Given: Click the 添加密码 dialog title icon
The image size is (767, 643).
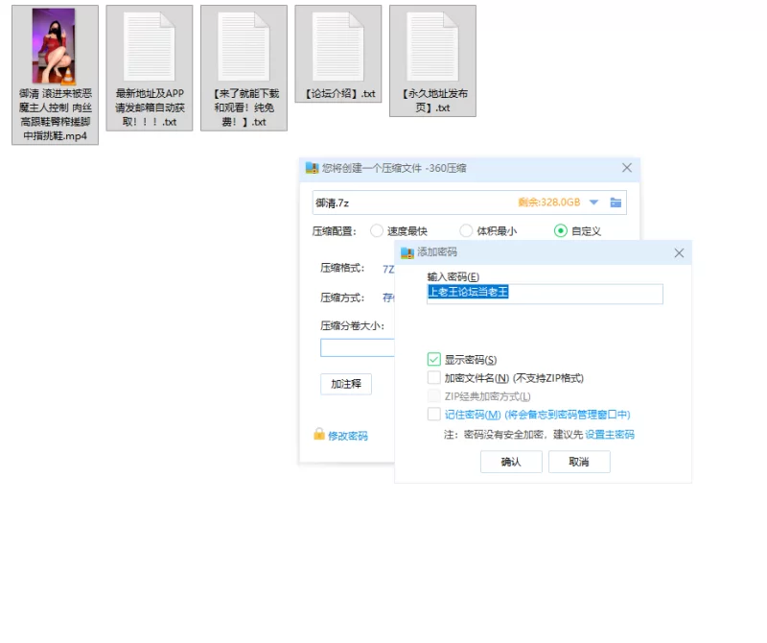Looking at the screenshot, I should (407, 252).
